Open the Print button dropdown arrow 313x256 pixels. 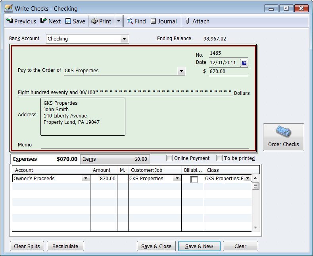click(119, 21)
